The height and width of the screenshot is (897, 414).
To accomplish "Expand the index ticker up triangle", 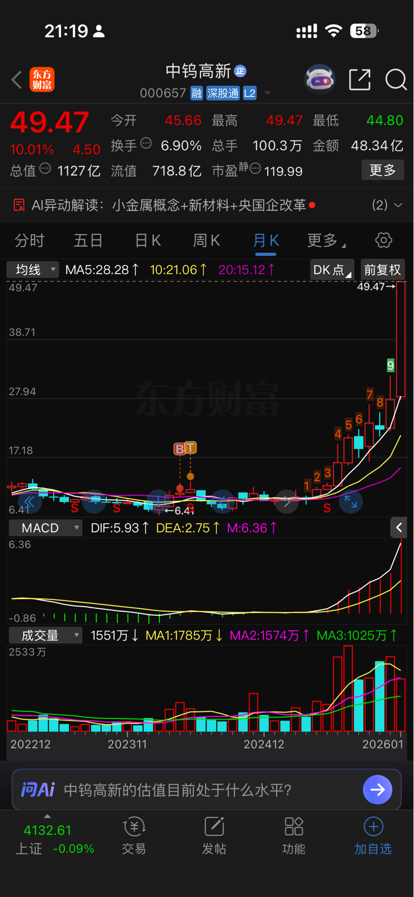I will 47,816.
